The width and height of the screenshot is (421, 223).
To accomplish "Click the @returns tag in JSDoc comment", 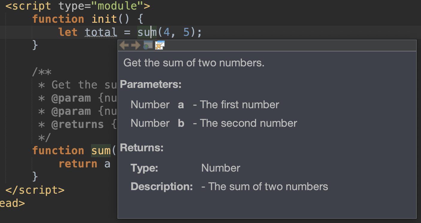I will coord(78,124).
